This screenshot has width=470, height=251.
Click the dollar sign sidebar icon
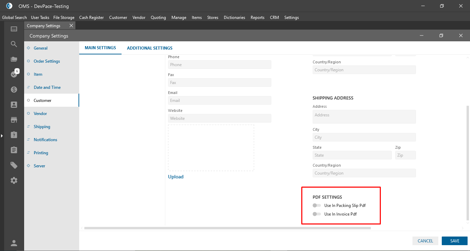coord(14,90)
